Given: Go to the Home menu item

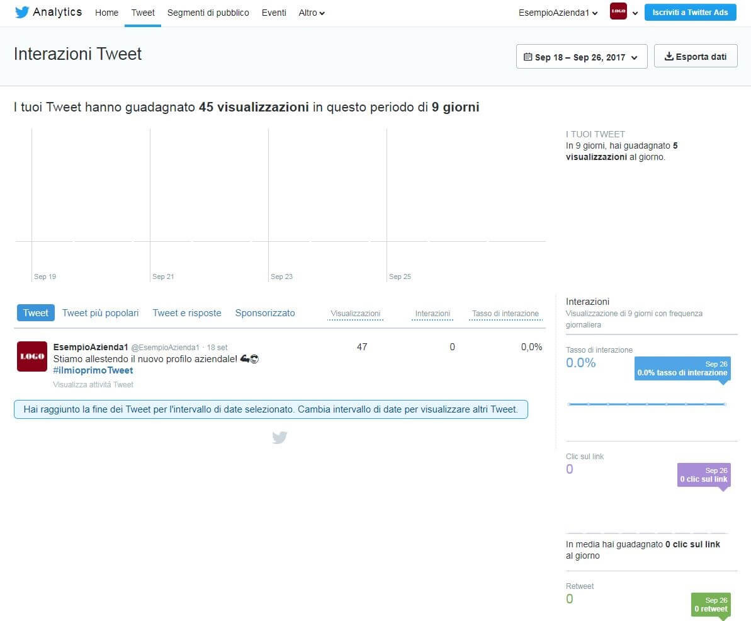Looking at the screenshot, I should (x=106, y=13).
